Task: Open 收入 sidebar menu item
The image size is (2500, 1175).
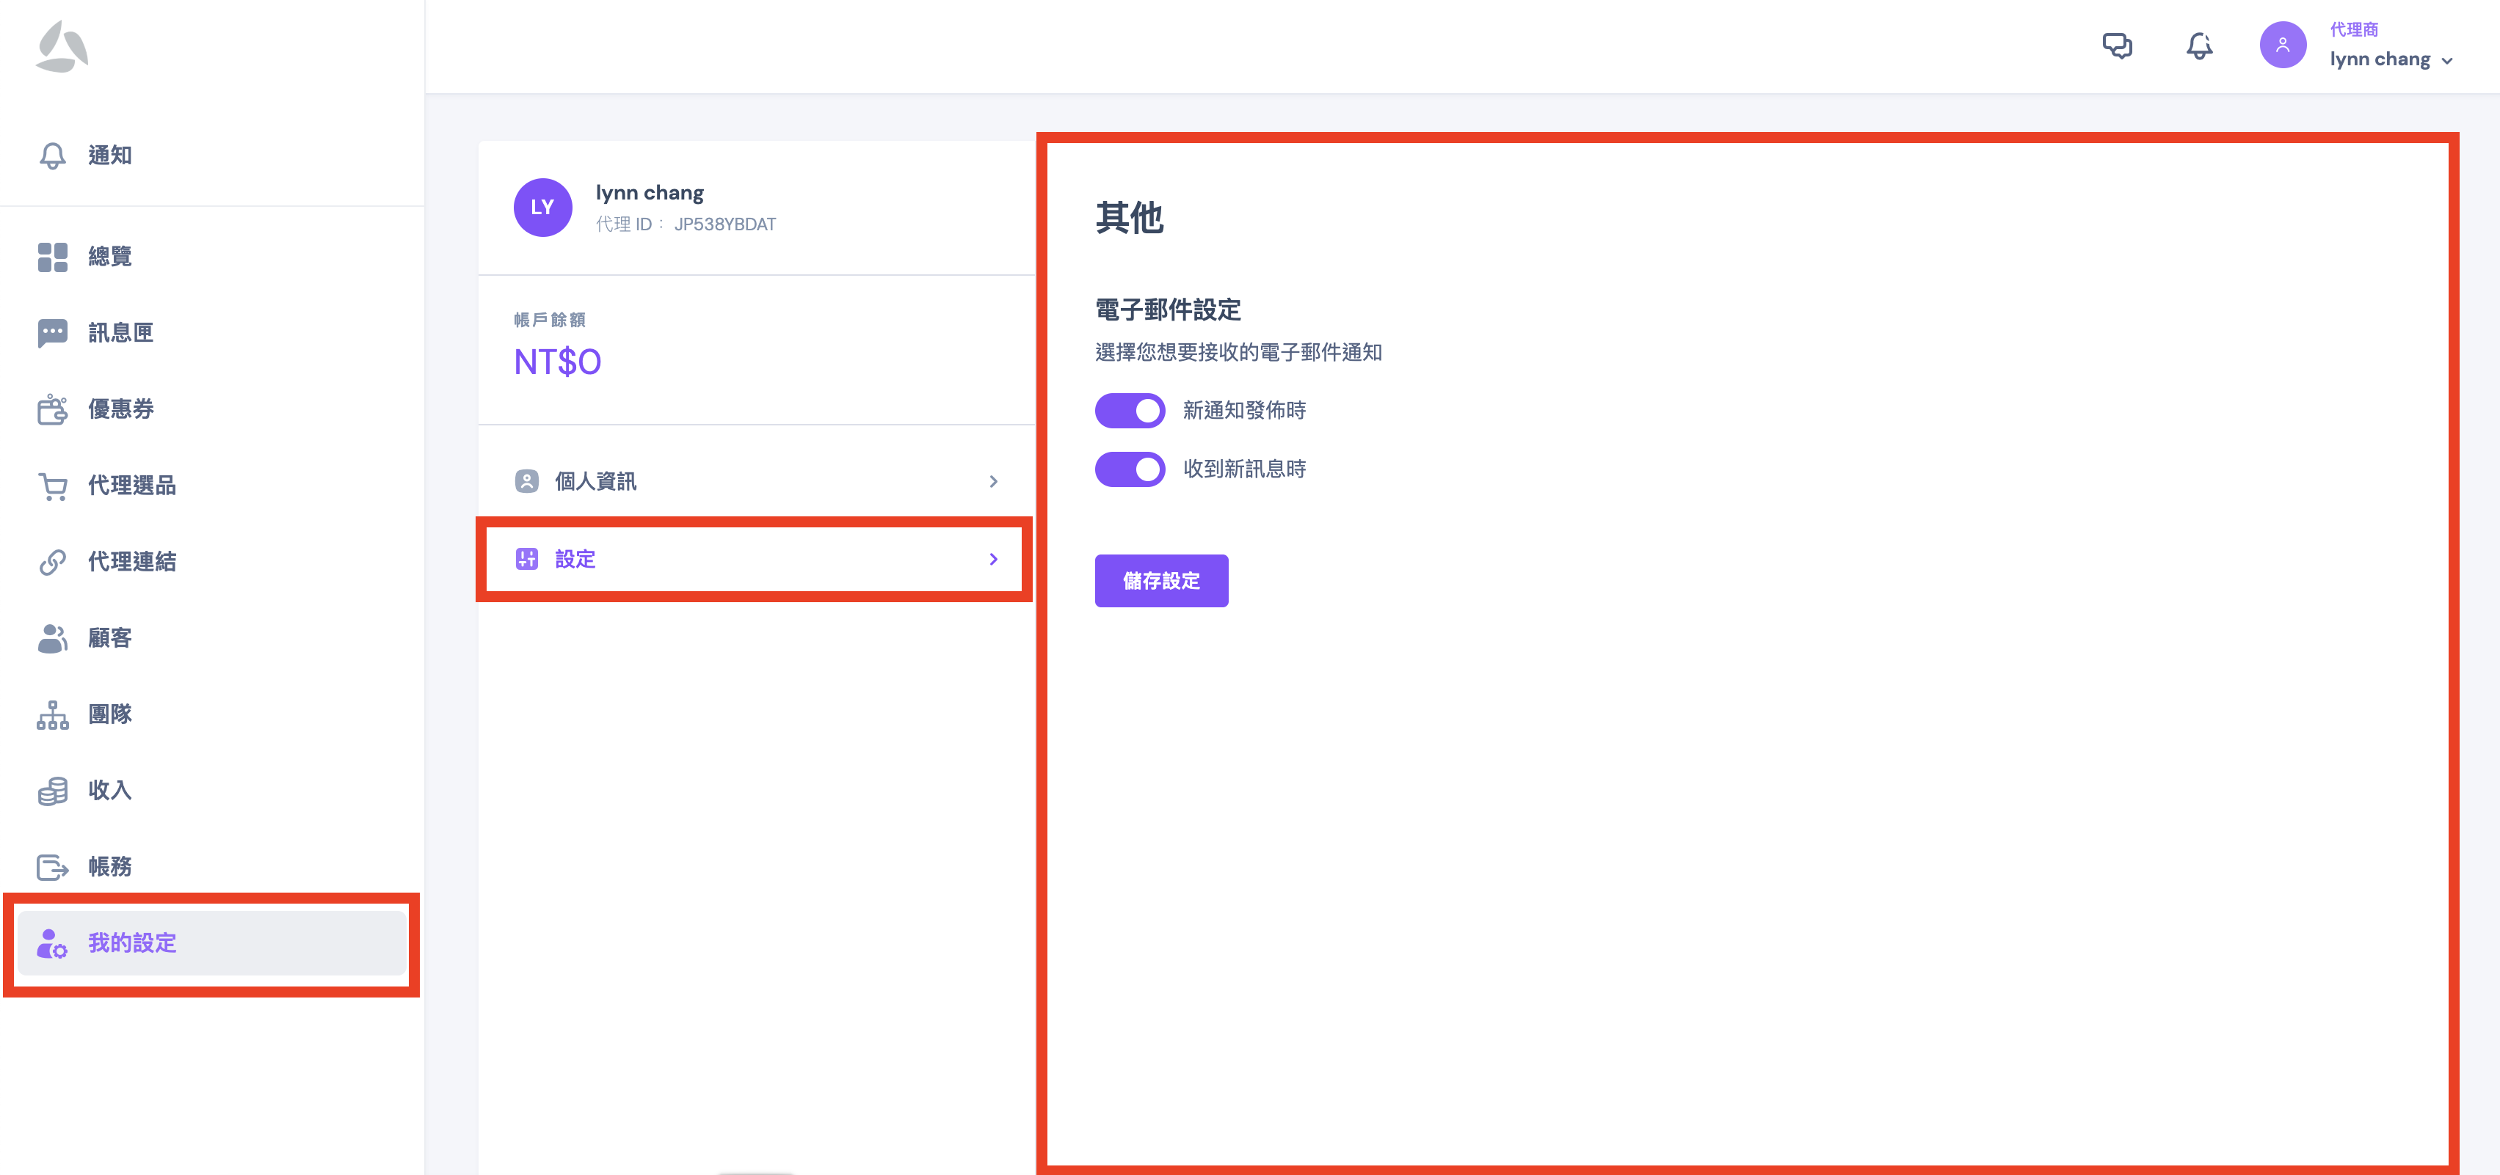Action: [x=109, y=790]
